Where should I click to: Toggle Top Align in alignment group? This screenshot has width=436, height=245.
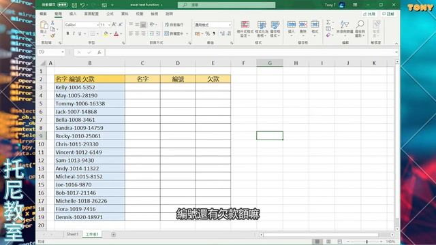pos(131,24)
